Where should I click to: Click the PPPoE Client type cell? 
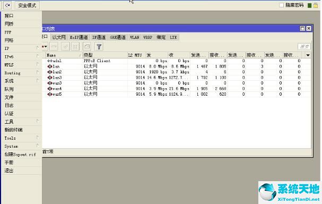click(x=97, y=61)
